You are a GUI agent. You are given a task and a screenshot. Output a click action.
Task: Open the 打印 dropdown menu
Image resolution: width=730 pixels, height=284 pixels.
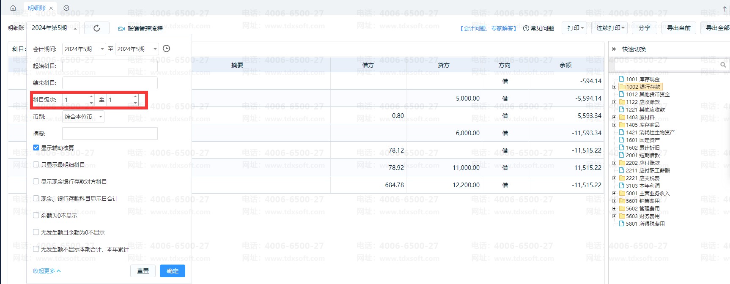coord(575,28)
